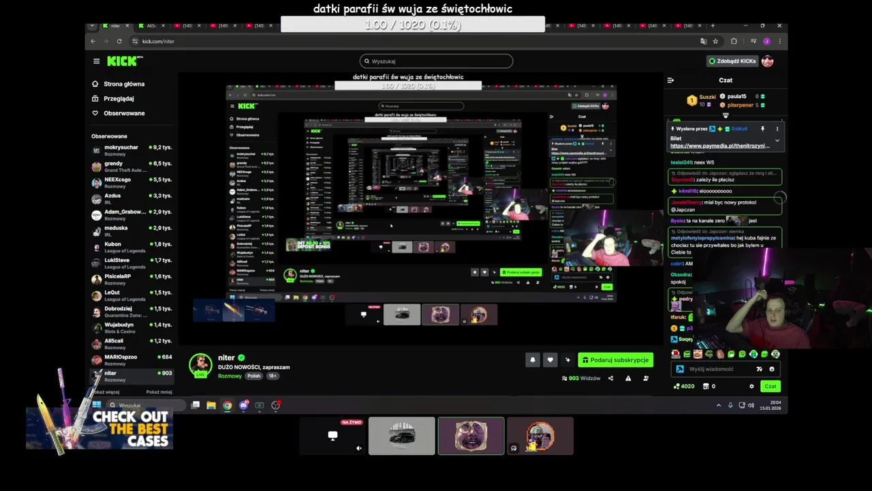Click the Polish language tag
Screen dimensions: 872x491
(x=254, y=376)
